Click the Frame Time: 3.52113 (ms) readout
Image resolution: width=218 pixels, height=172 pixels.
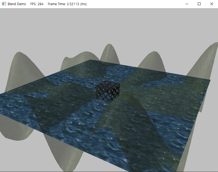67,4
